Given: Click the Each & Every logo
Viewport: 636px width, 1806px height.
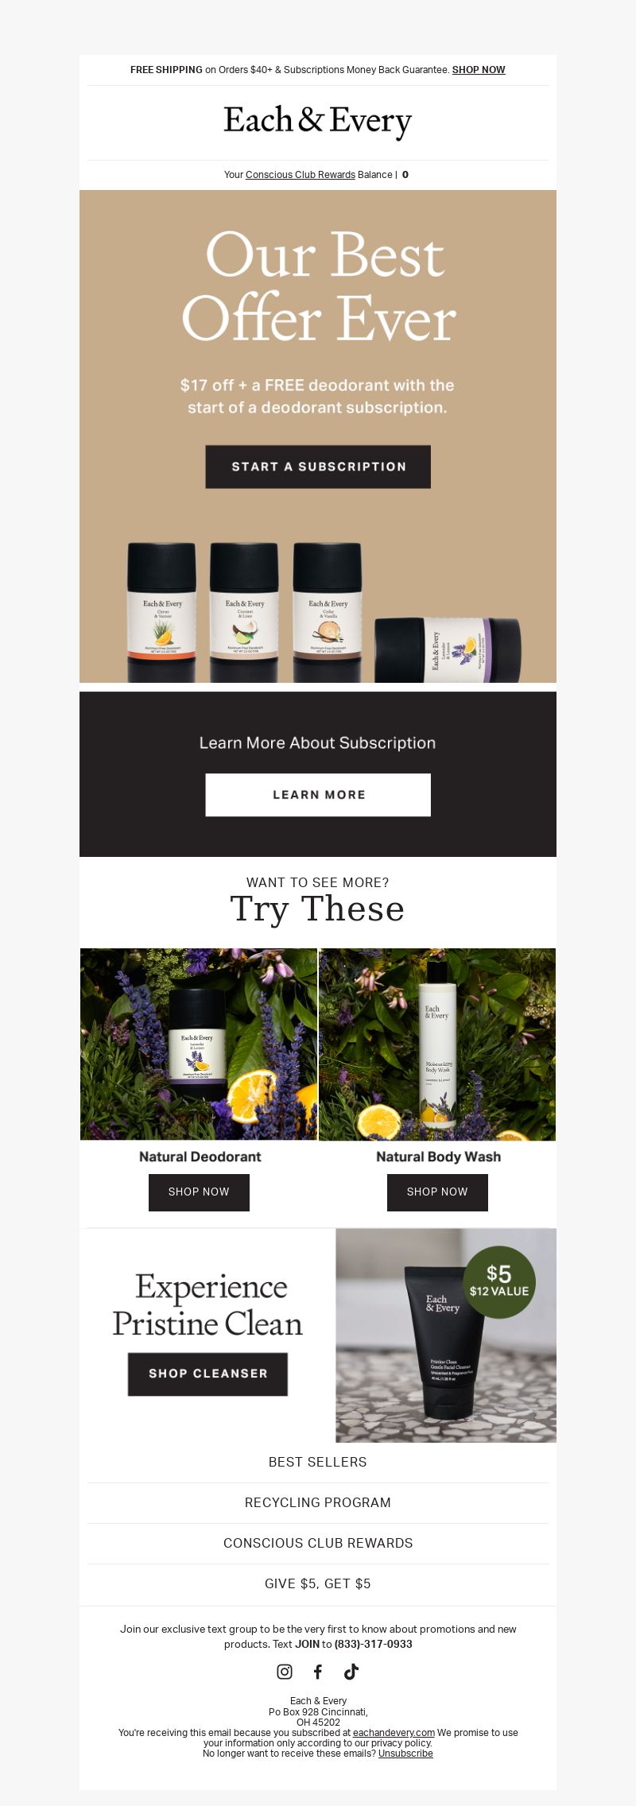Looking at the screenshot, I should click(318, 122).
